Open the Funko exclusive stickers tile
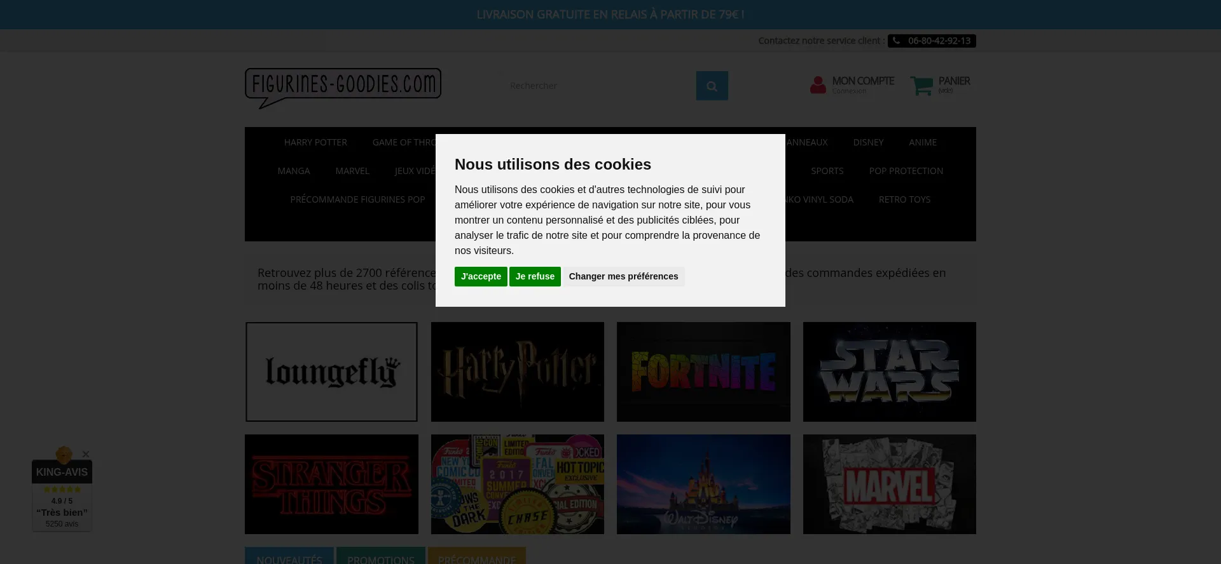 click(x=518, y=484)
